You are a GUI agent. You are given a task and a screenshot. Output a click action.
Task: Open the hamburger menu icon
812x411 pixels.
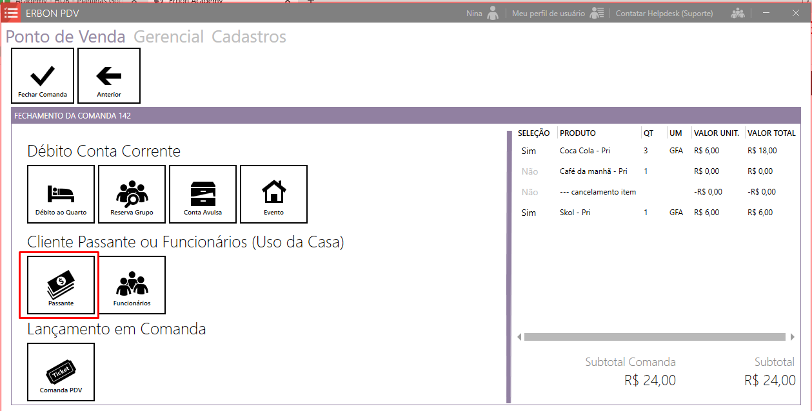(12, 13)
